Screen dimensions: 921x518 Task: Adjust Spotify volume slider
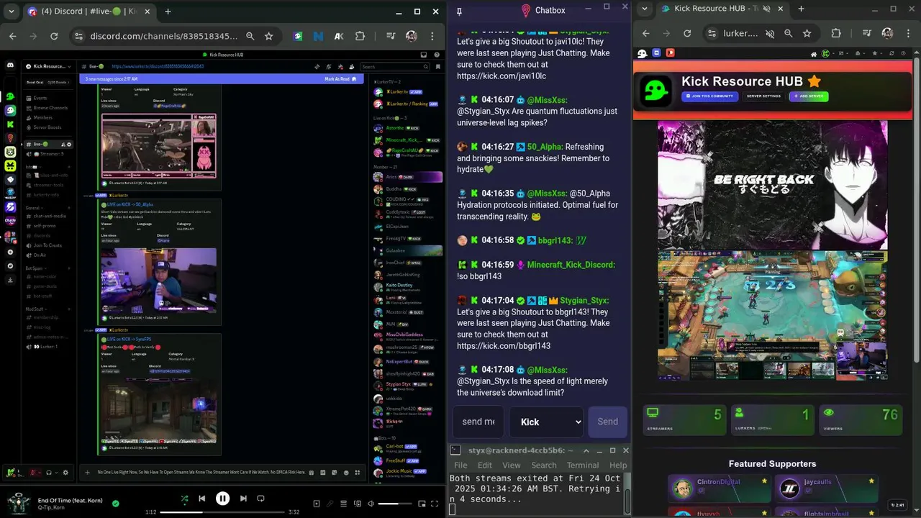[x=396, y=504]
